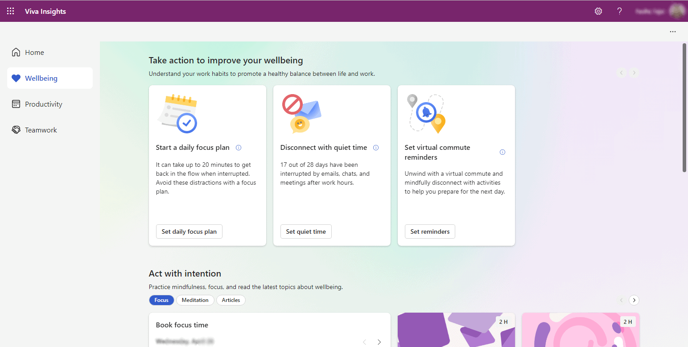Viewport: 688px width, 347px height.
Task: Click the calendar checkmark focus plan illustration
Action: point(178,114)
